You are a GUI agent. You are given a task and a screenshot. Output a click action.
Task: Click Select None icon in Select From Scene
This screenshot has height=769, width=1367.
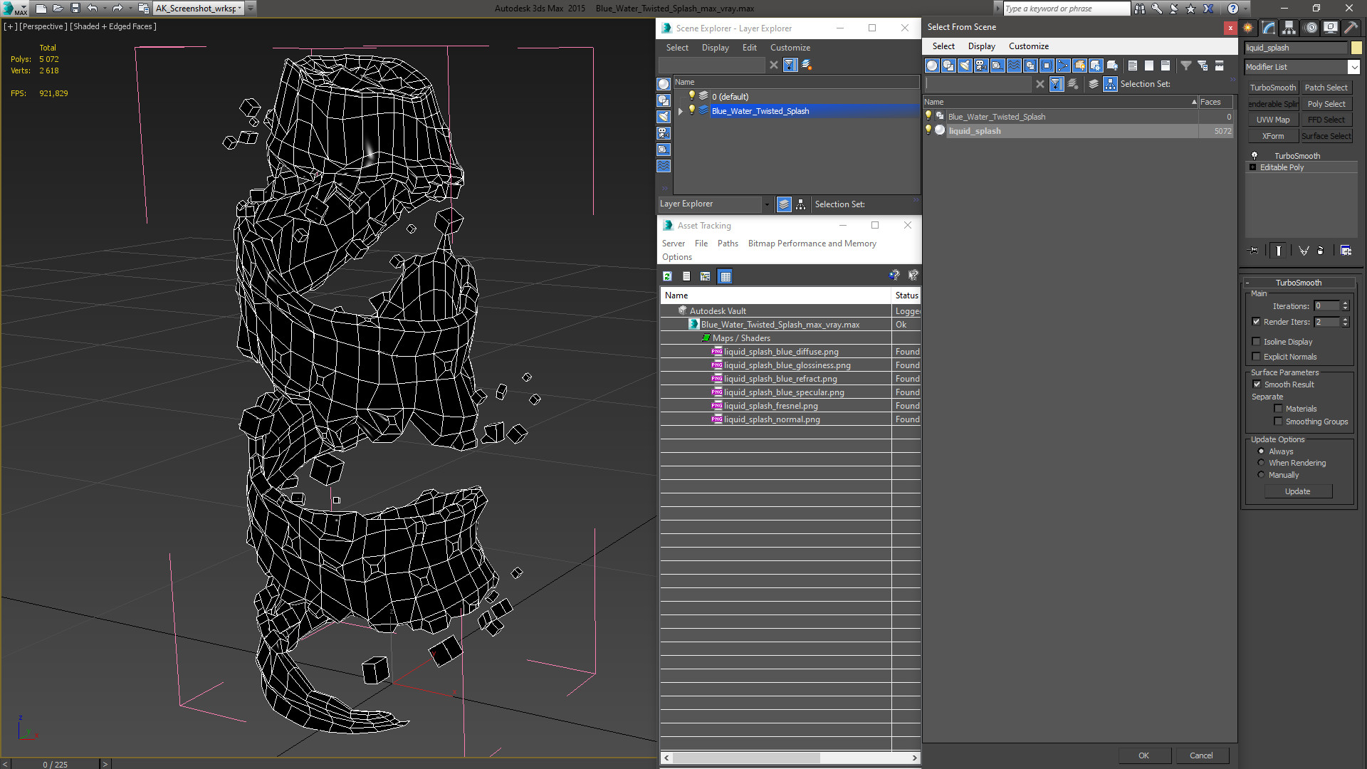(1149, 66)
